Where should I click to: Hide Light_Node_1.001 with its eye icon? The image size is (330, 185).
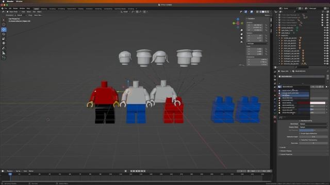(325, 30)
